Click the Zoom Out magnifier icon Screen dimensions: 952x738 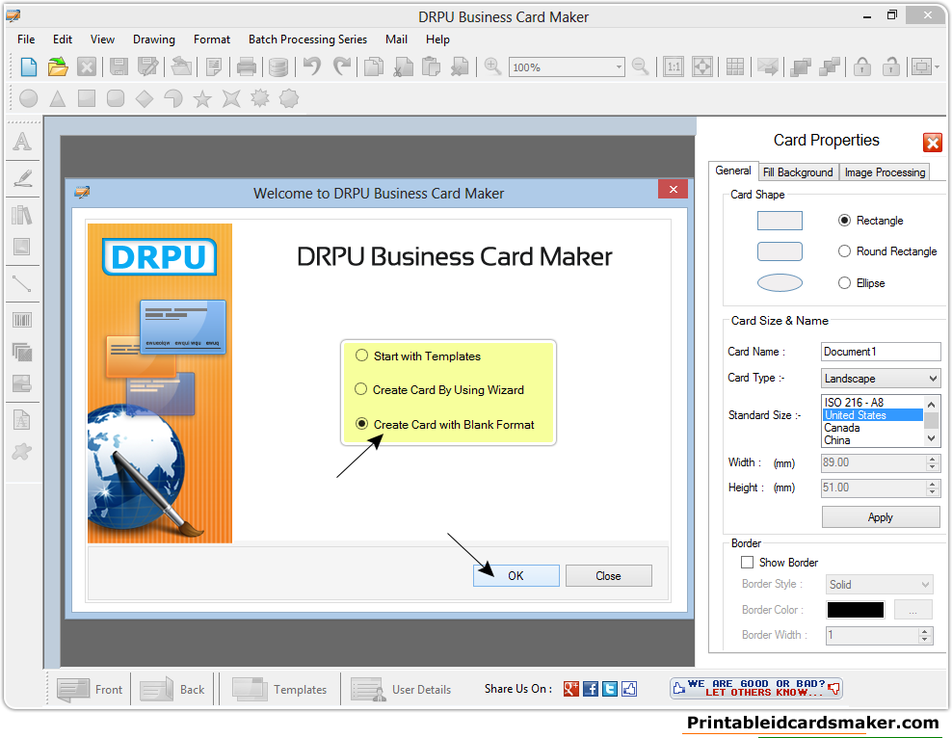coord(641,66)
